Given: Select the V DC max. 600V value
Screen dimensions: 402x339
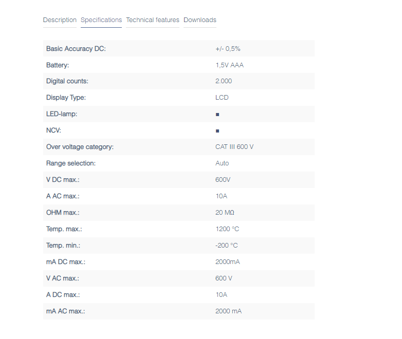Looking at the screenshot, I should (223, 180).
